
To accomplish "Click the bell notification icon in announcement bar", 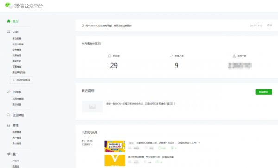I will point(82,25).
